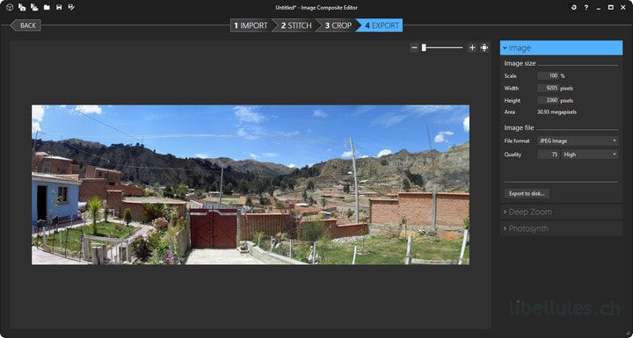Zoom in with the plus icon

point(472,47)
